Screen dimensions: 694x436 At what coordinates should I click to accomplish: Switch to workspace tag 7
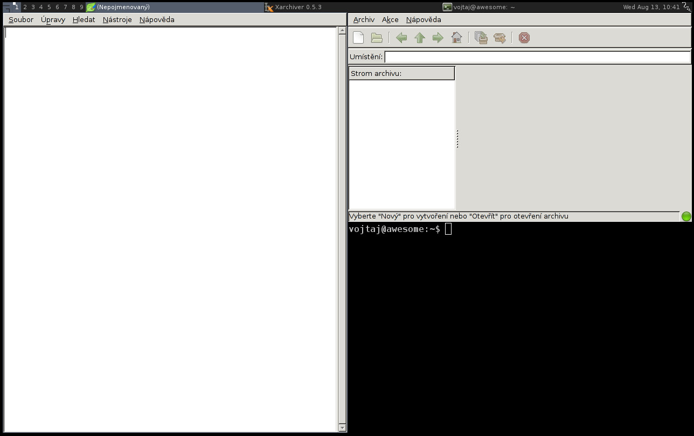[65, 7]
